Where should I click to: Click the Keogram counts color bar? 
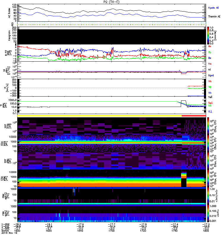pos(208,36)
